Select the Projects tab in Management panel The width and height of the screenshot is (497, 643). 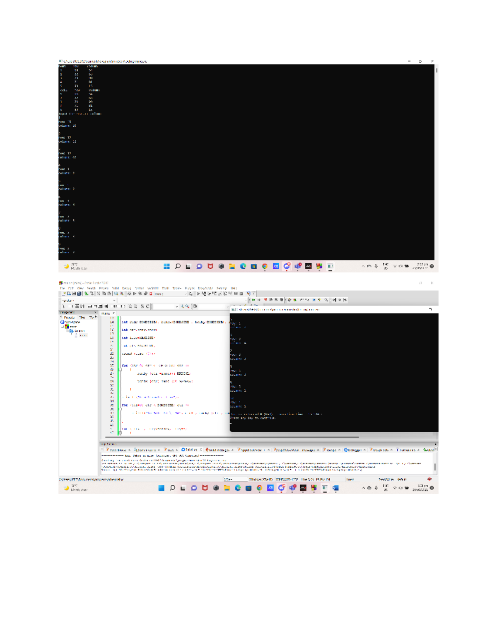click(69, 317)
